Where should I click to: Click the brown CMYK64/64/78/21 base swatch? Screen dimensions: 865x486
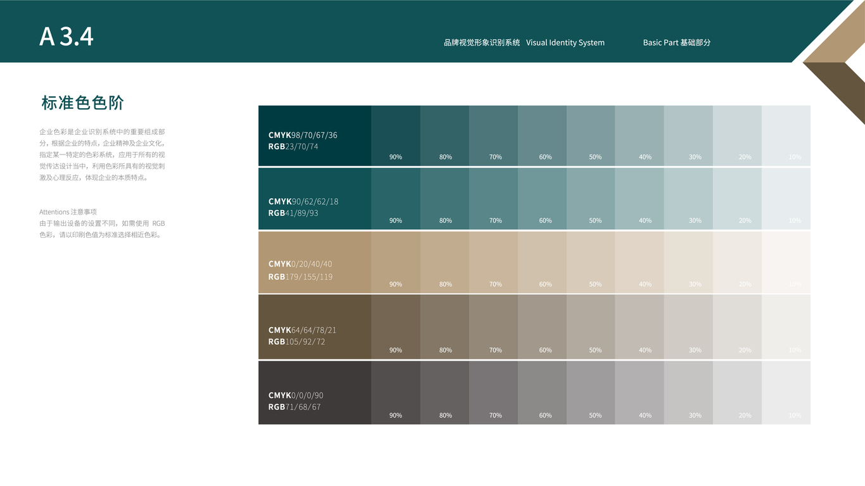pos(315,327)
